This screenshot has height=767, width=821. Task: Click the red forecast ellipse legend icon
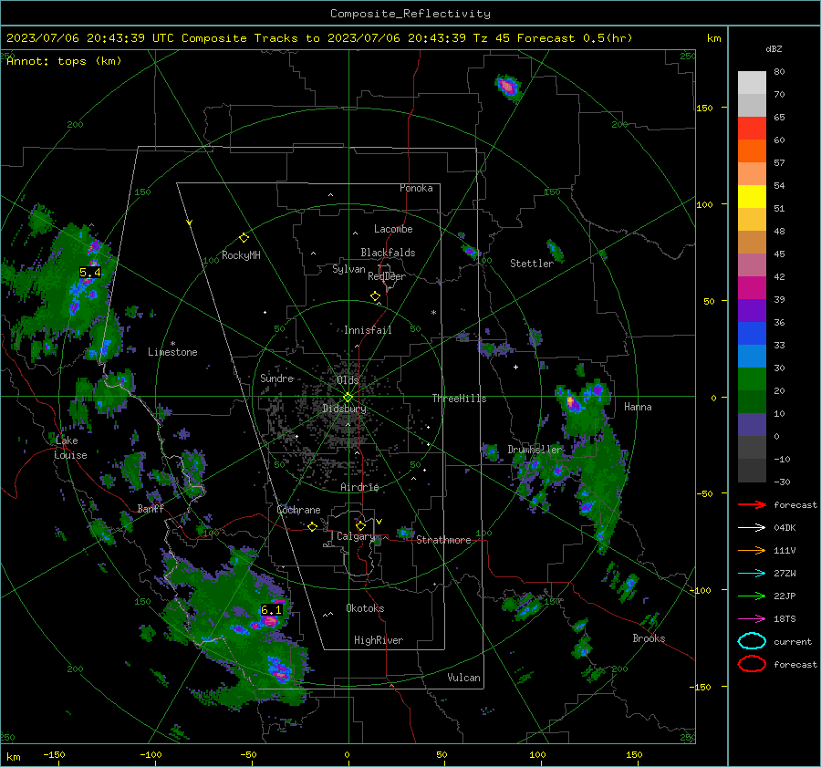click(752, 664)
